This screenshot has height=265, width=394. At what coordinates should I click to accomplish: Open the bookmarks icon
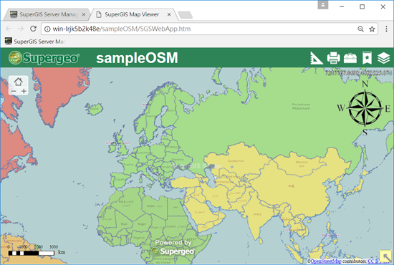tap(367, 58)
